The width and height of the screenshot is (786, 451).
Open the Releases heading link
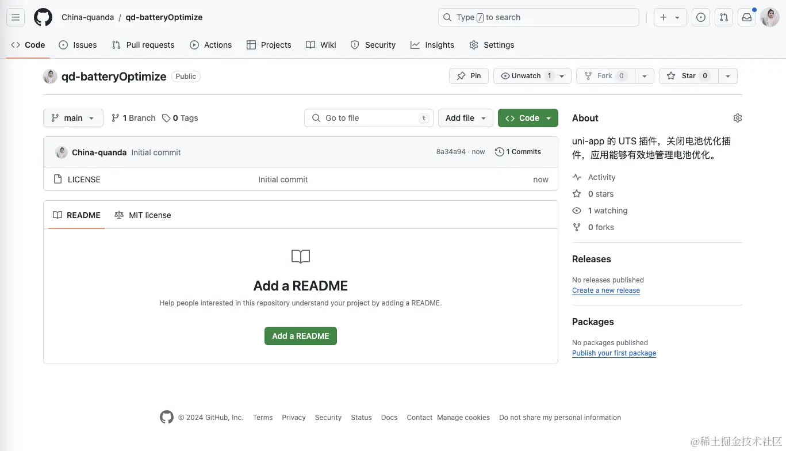click(x=592, y=259)
